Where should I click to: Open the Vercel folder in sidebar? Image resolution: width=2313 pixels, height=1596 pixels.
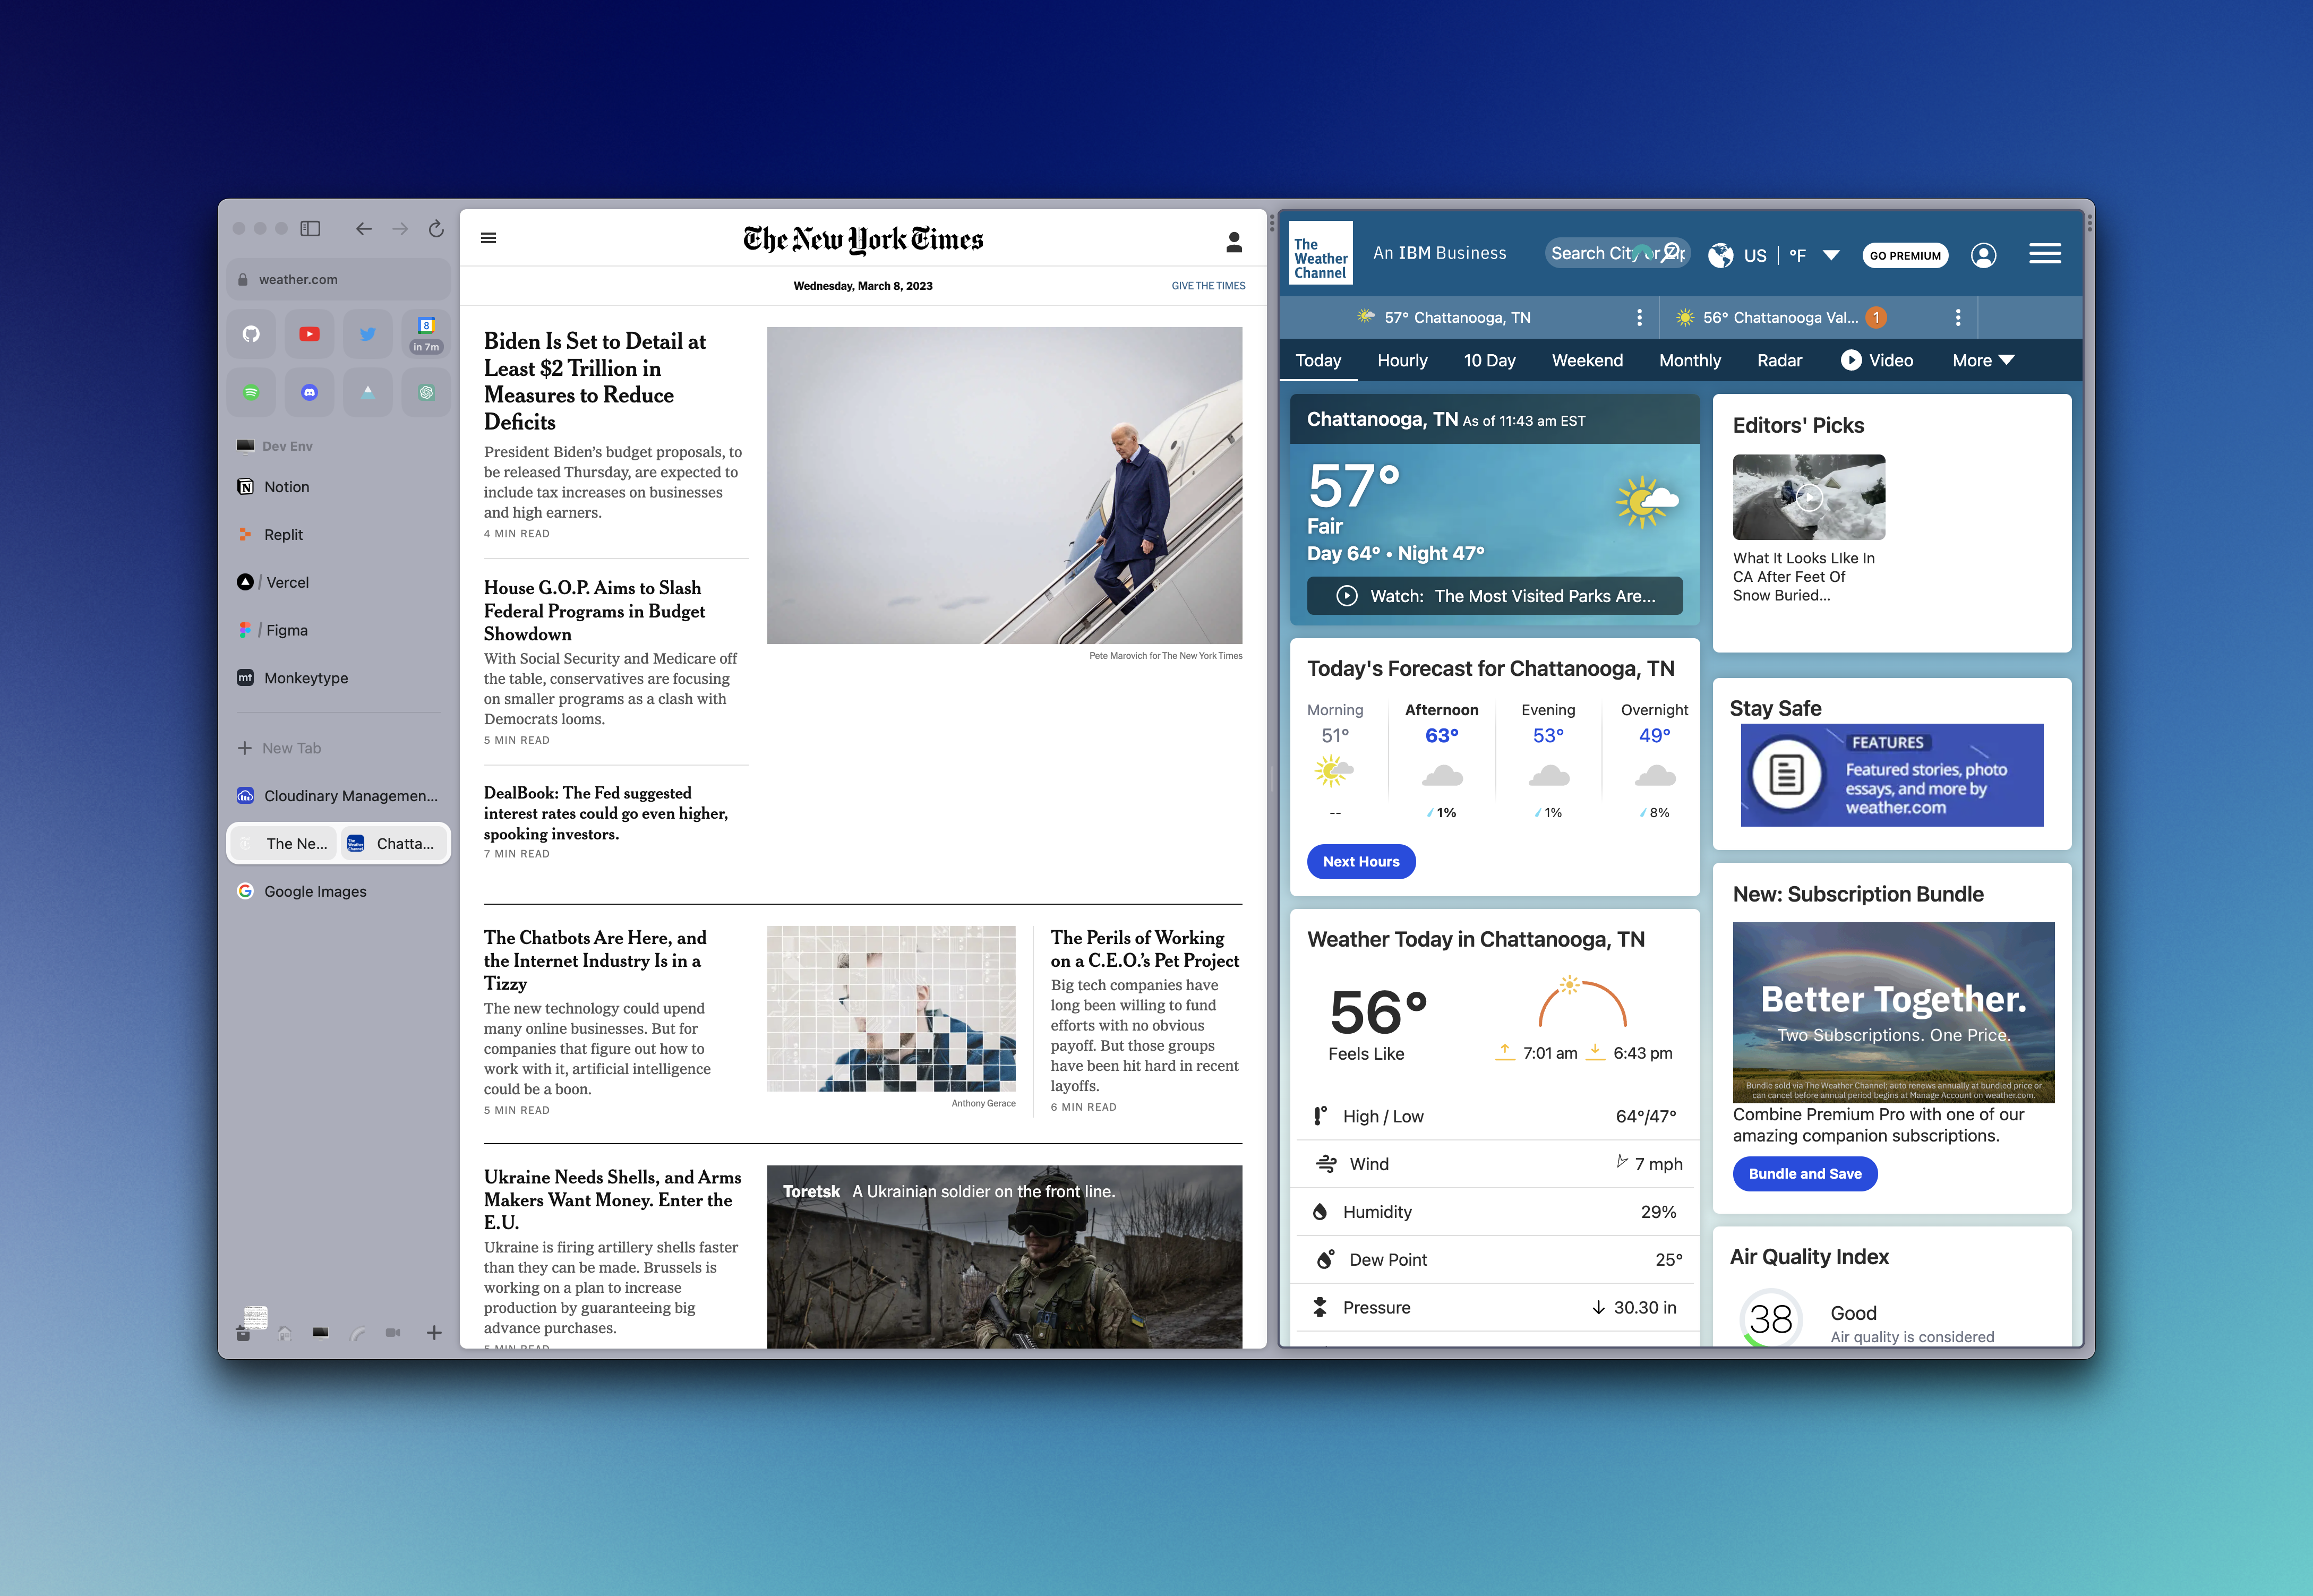(339, 582)
